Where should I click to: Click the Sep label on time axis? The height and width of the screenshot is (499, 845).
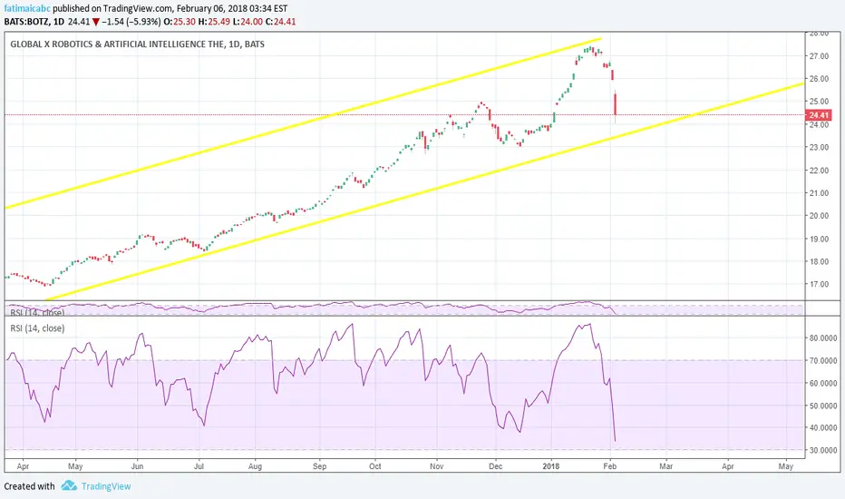point(319,466)
